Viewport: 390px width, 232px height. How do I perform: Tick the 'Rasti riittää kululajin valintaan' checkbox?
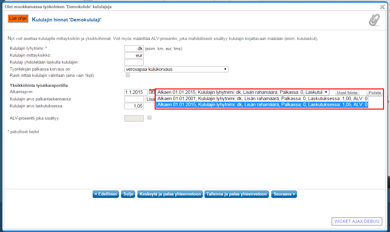128,75
